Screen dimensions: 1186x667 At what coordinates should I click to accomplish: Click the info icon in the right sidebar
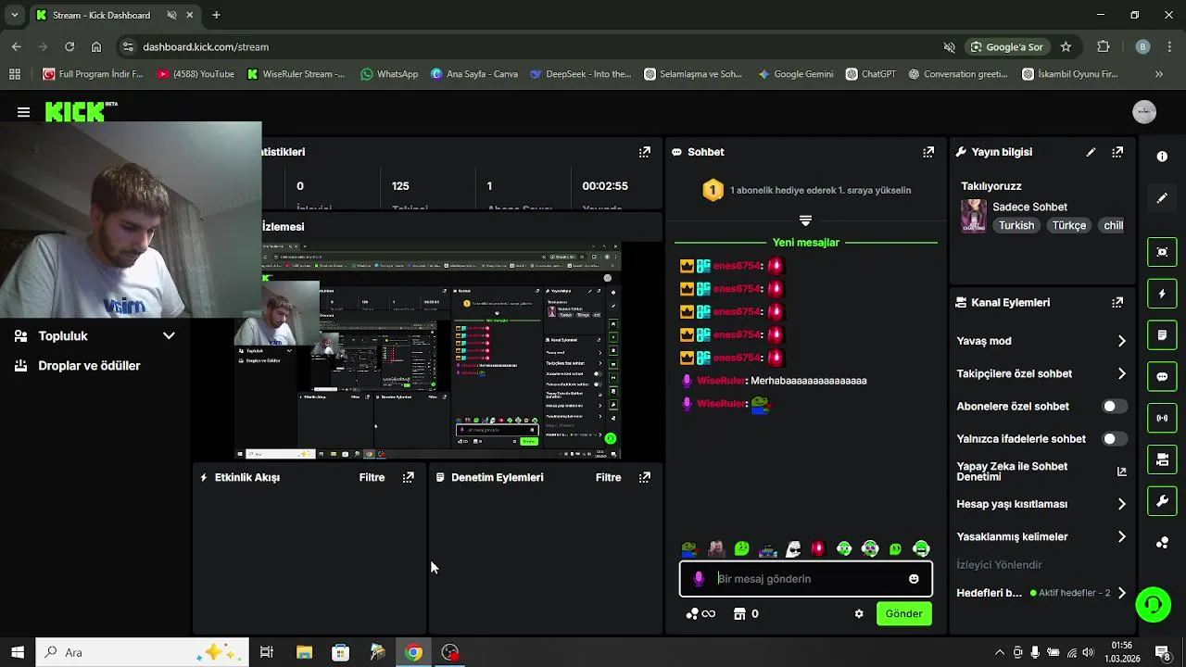(x=1162, y=157)
